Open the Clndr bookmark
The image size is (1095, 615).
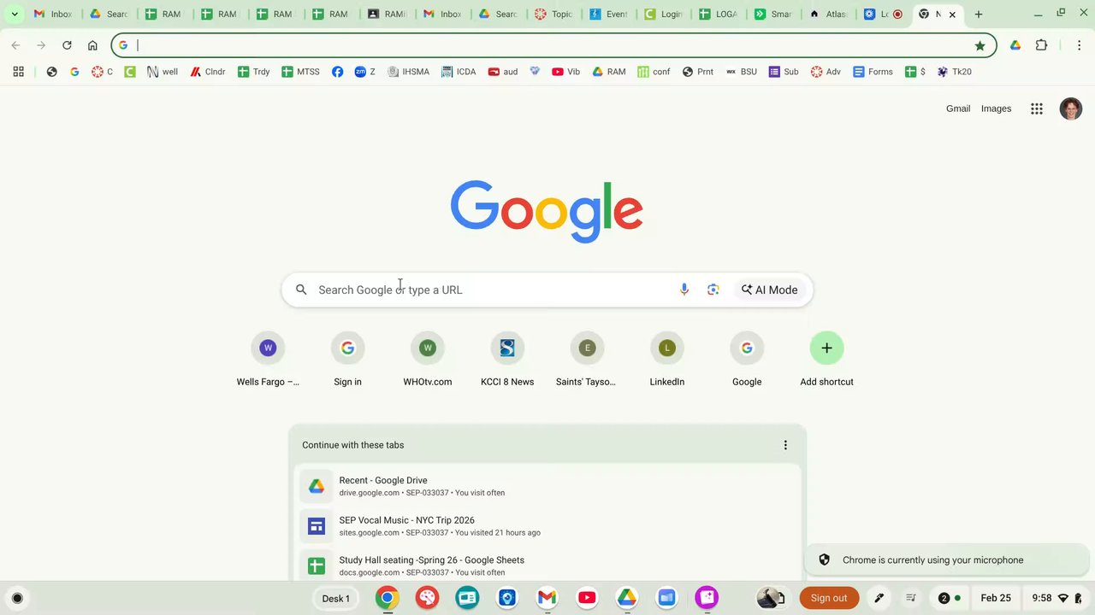tap(208, 72)
